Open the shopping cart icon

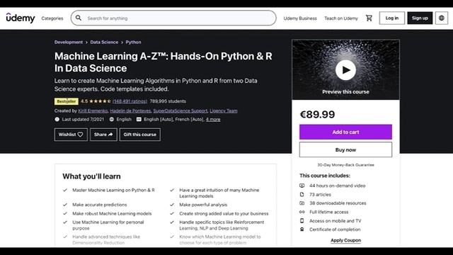point(369,18)
